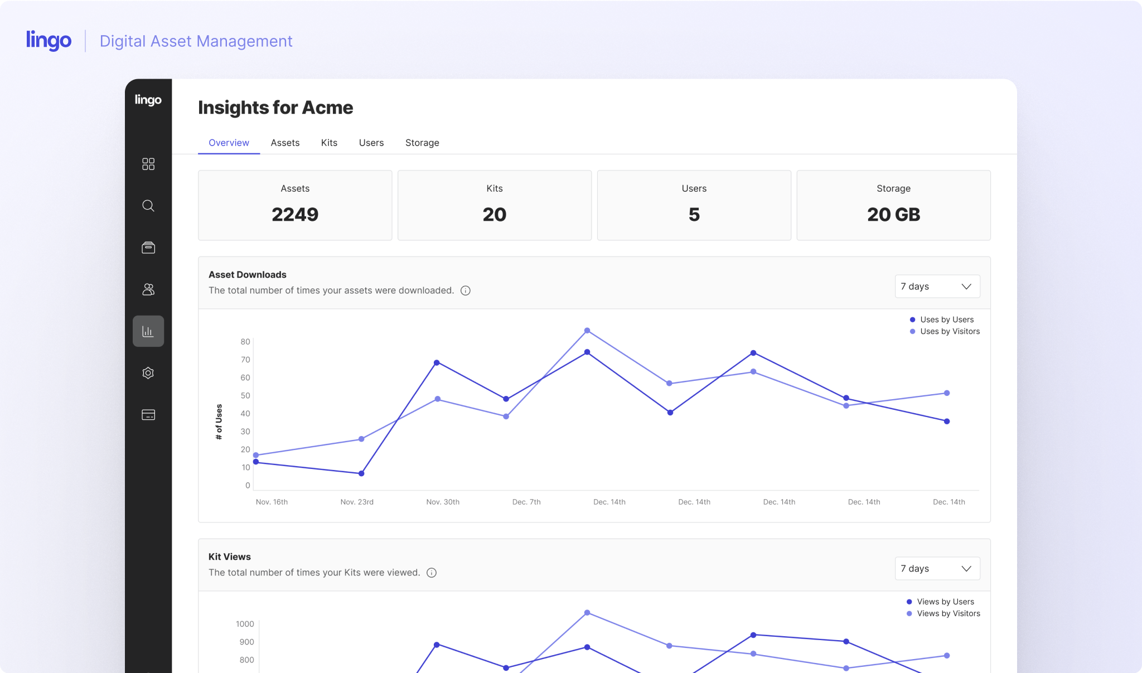Toggle the Views by Visitors legend item
This screenshot has height=673, width=1142.
947,613
